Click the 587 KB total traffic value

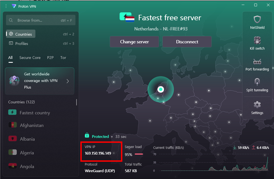click(x=131, y=171)
